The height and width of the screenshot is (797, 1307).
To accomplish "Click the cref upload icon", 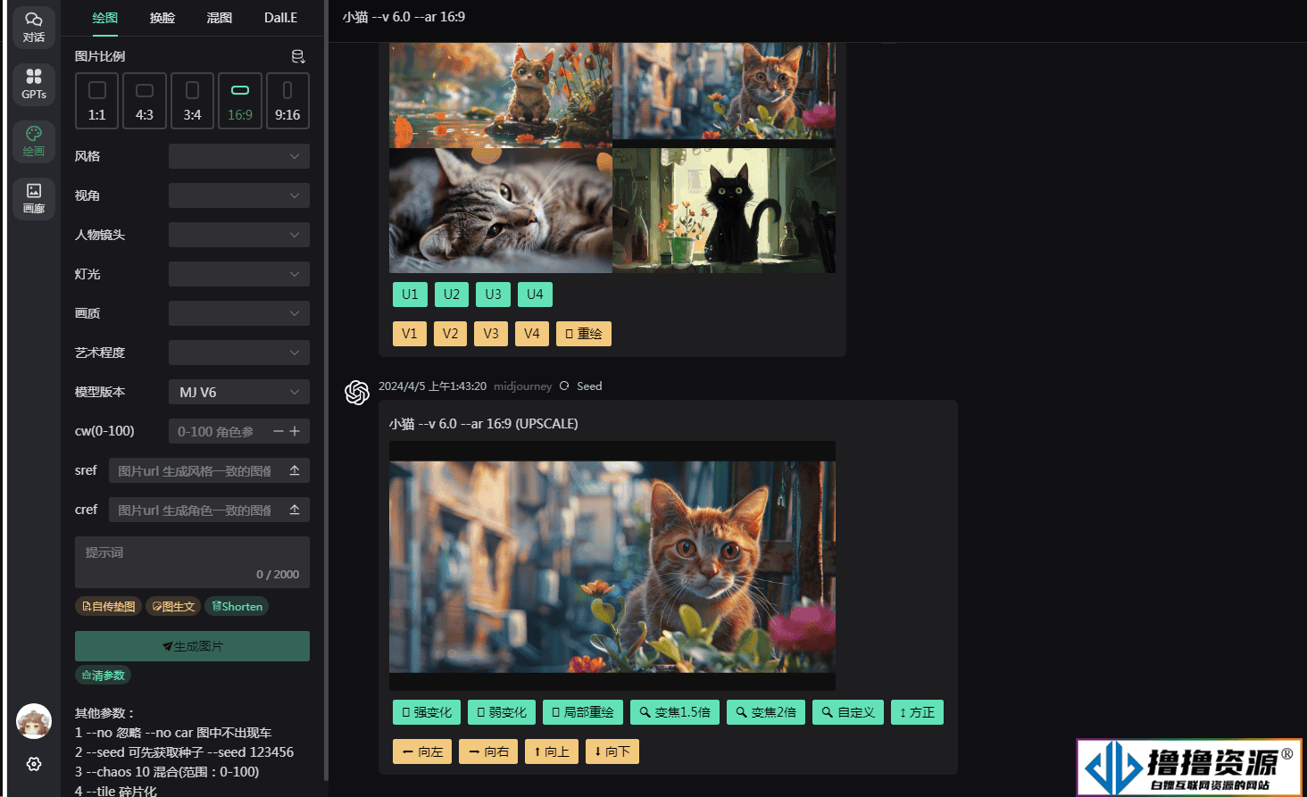I will pos(295,510).
